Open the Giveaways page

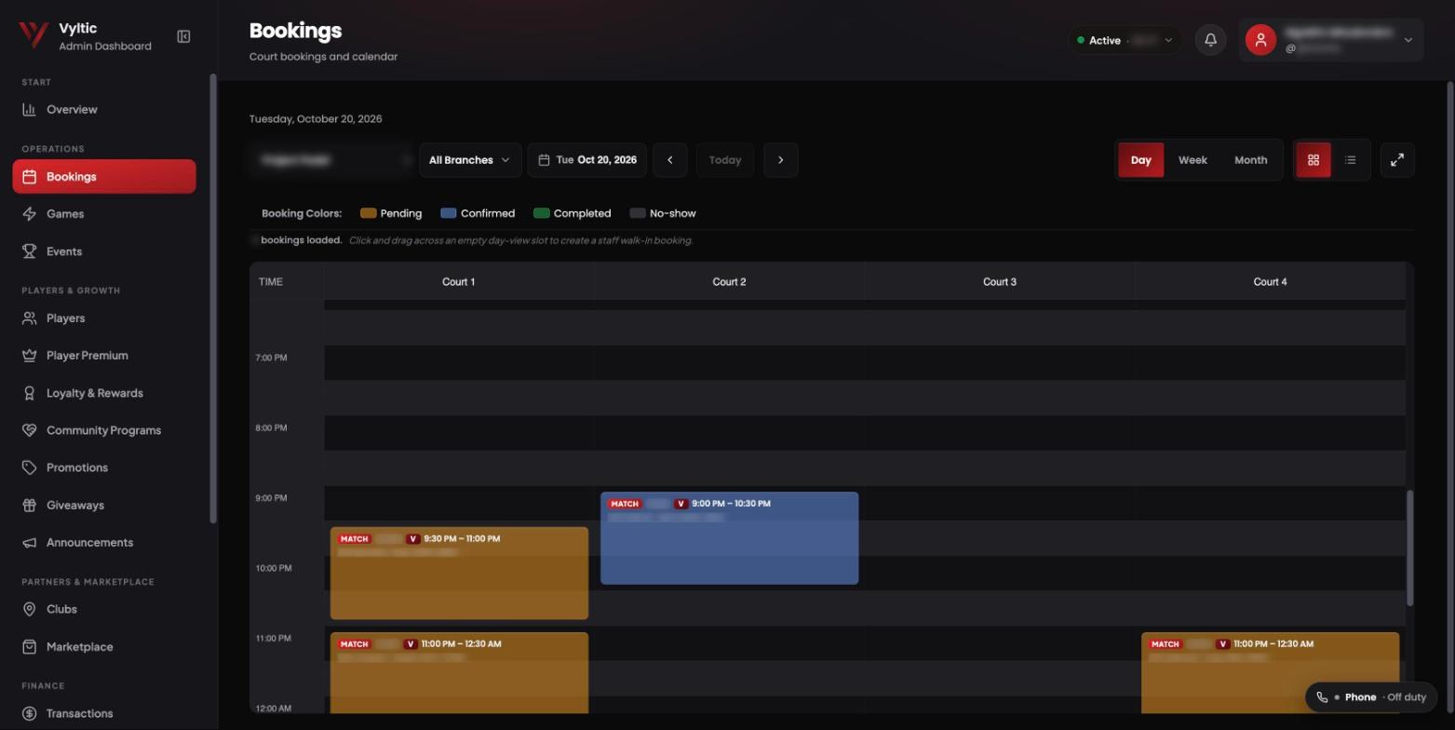(104, 506)
